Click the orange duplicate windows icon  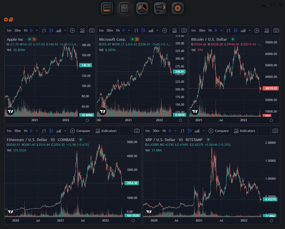point(11,20)
